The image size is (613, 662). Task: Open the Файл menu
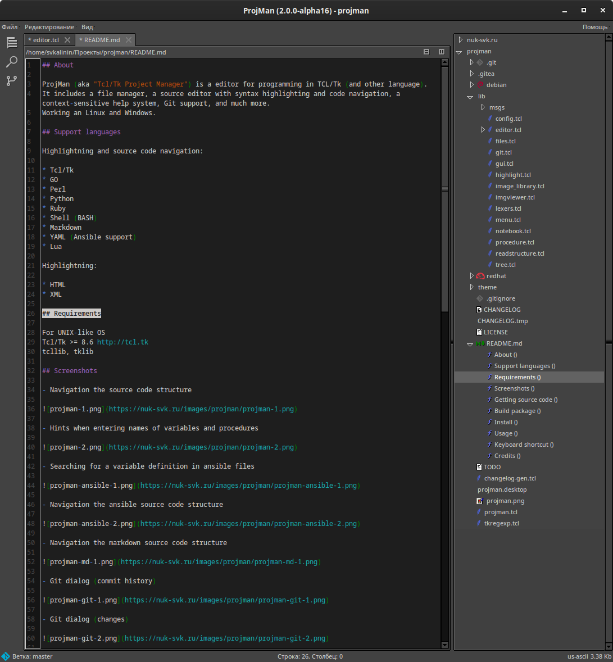click(x=10, y=27)
